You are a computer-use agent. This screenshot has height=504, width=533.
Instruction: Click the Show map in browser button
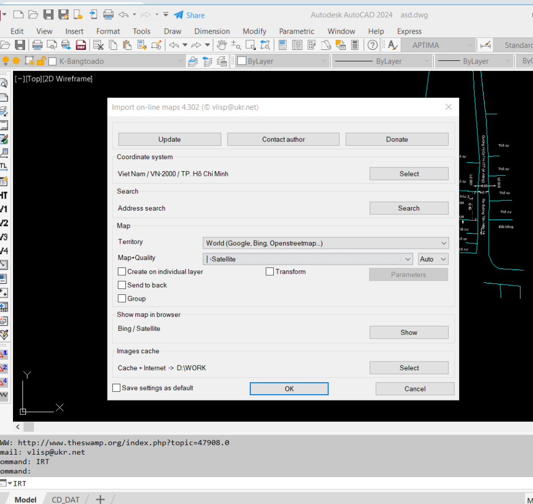(x=409, y=332)
